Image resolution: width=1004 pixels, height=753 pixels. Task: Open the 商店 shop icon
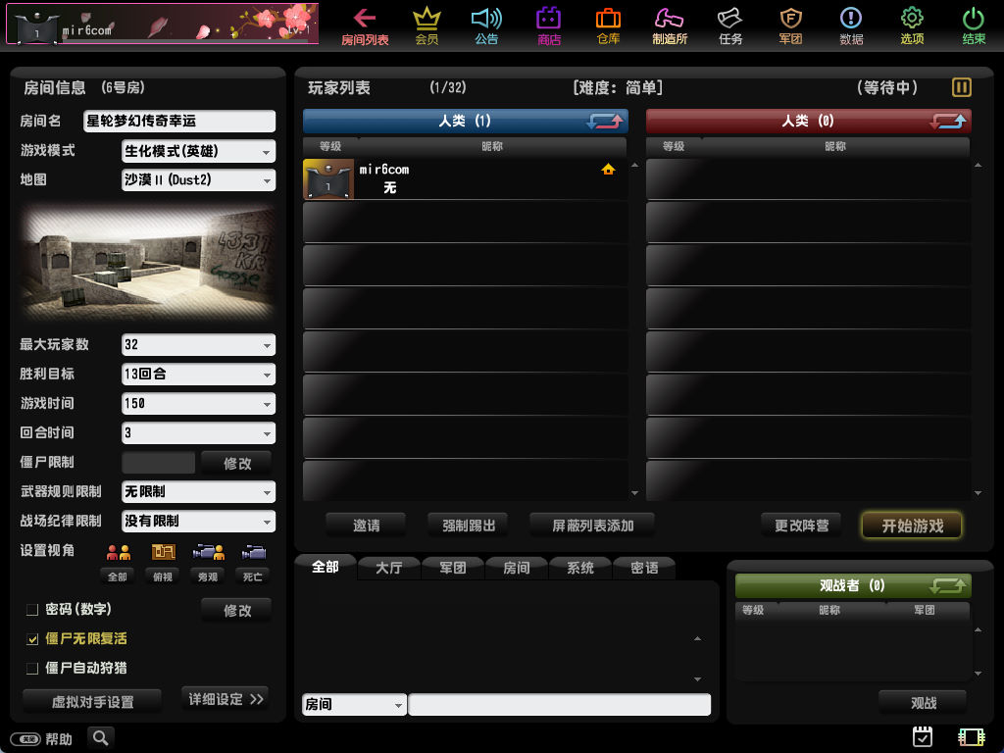(x=548, y=19)
